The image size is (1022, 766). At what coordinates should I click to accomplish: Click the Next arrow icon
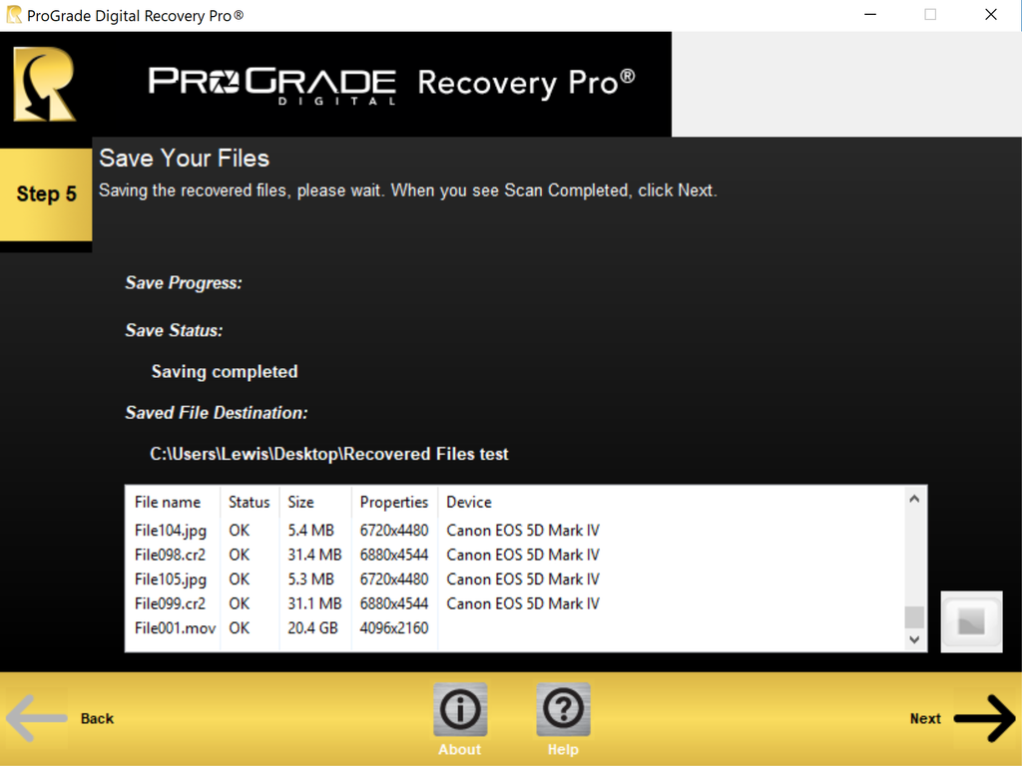click(984, 718)
